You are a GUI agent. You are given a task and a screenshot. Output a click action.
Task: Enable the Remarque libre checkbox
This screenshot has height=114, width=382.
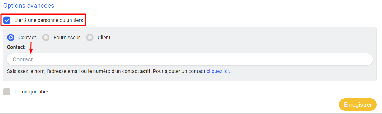point(7,92)
